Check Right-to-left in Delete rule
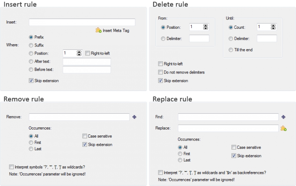Screen dimensions: 296x186 pyautogui.click(x=160, y=63)
